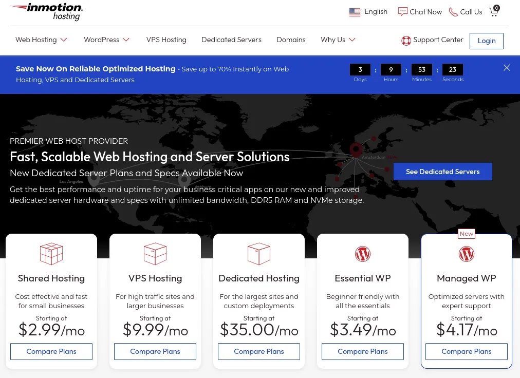The image size is (520, 378).
Task: Click the Login button
Action: (487, 41)
